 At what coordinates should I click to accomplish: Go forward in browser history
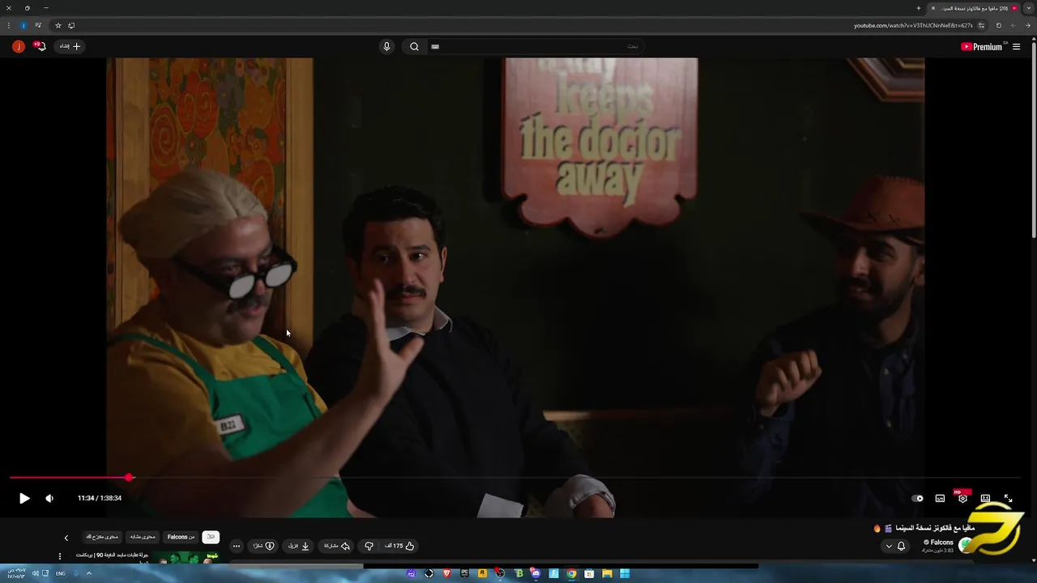tap(1013, 25)
